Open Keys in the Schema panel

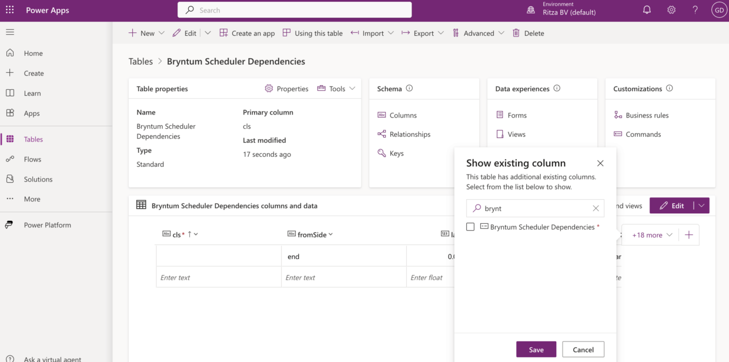click(x=396, y=153)
